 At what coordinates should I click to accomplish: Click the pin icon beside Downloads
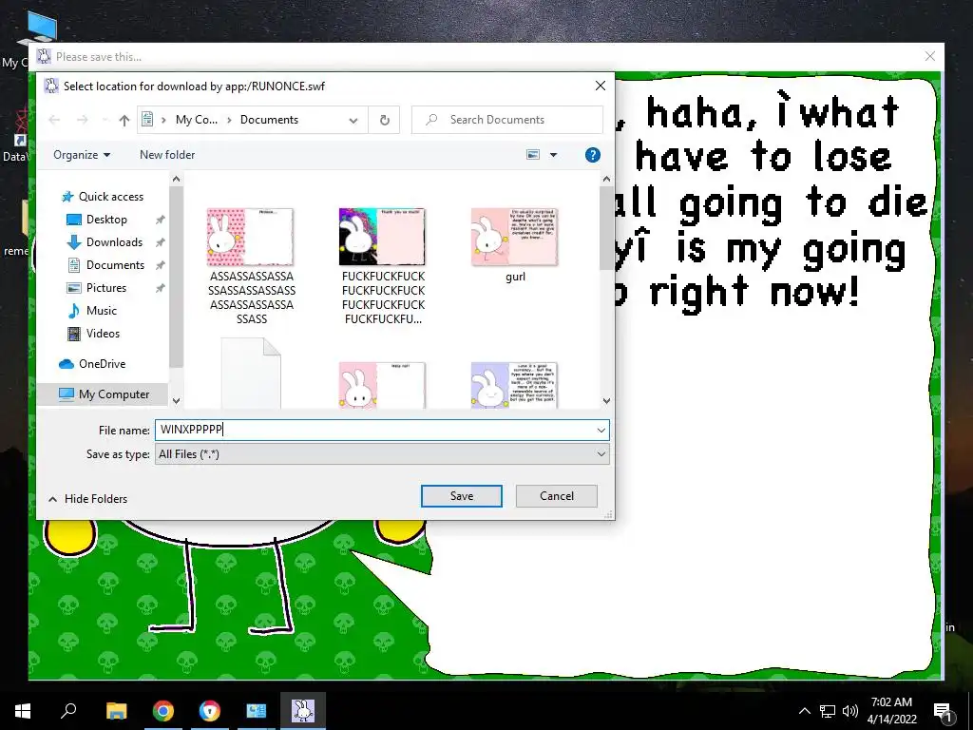pos(160,242)
